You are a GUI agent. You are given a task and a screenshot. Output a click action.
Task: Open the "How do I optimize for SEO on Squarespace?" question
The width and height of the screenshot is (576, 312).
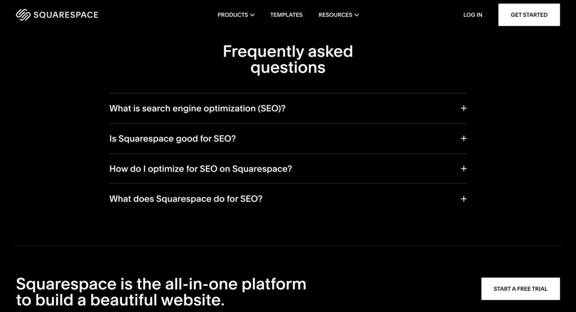click(201, 169)
